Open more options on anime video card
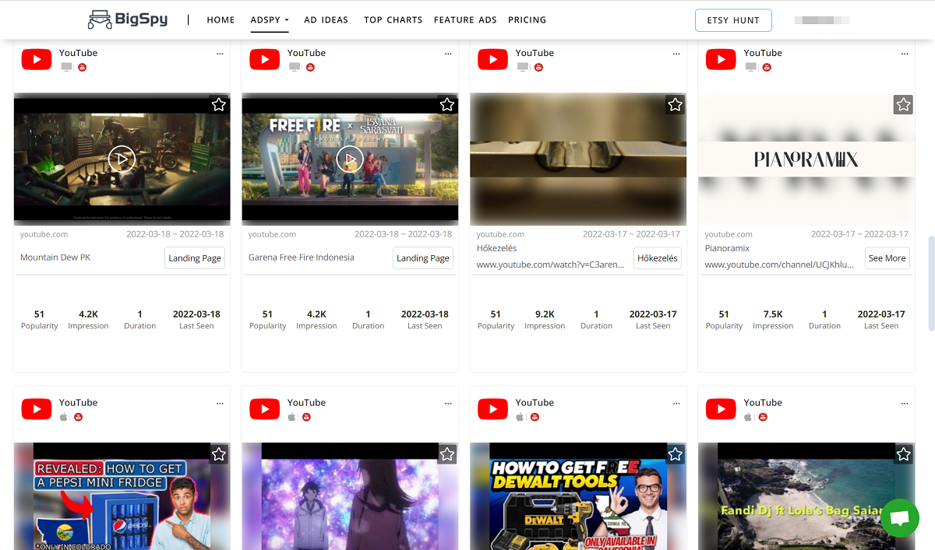935x550 pixels. pos(448,403)
